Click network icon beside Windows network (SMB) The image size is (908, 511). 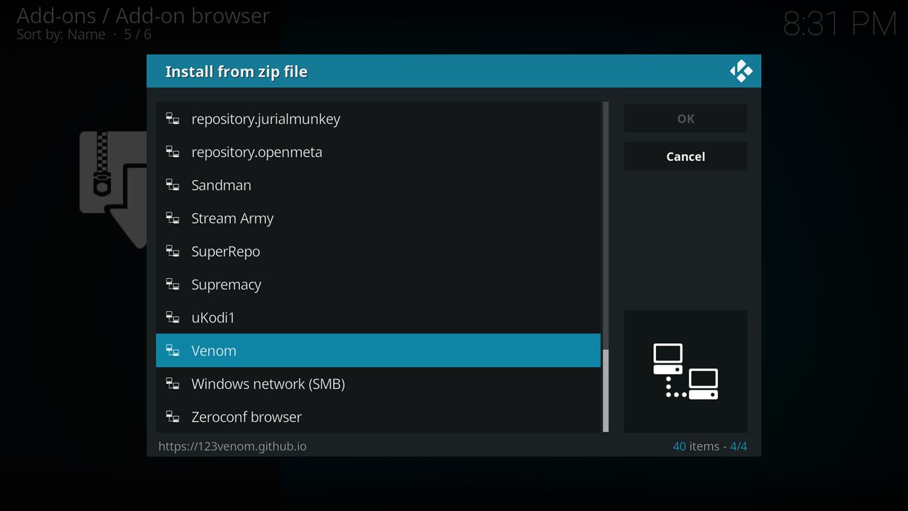pyautogui.click(x=172, y=384)
